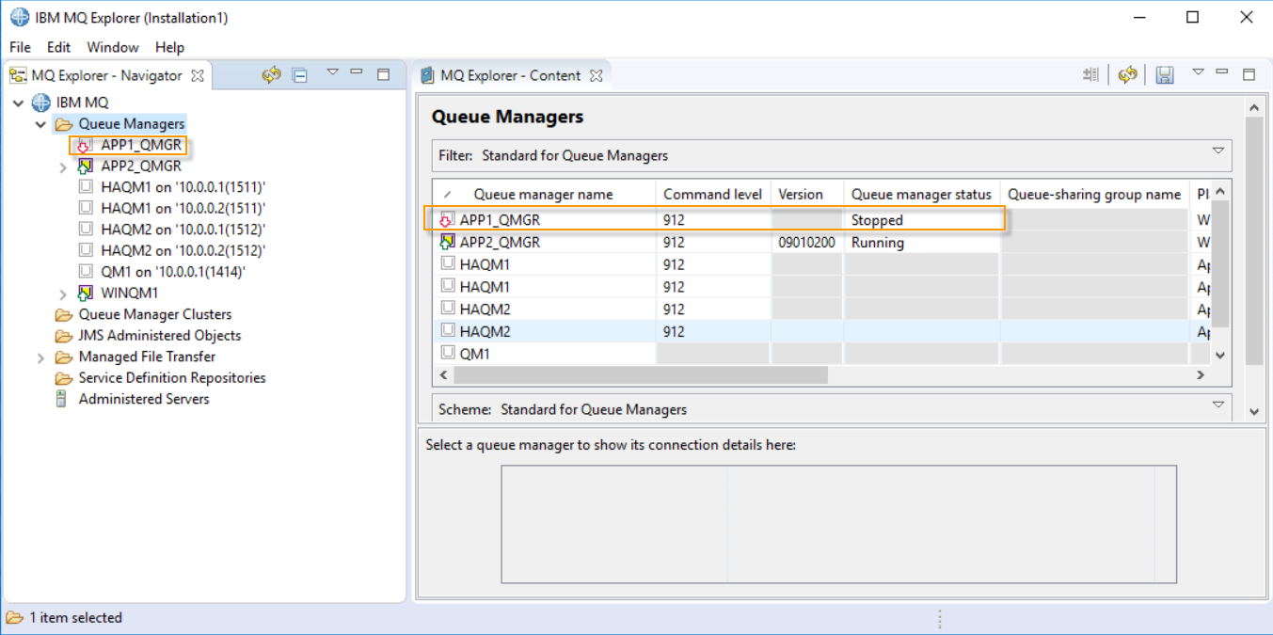
Task: Close the MQ Explorer - Navigator tab
Action: (198, 75)
